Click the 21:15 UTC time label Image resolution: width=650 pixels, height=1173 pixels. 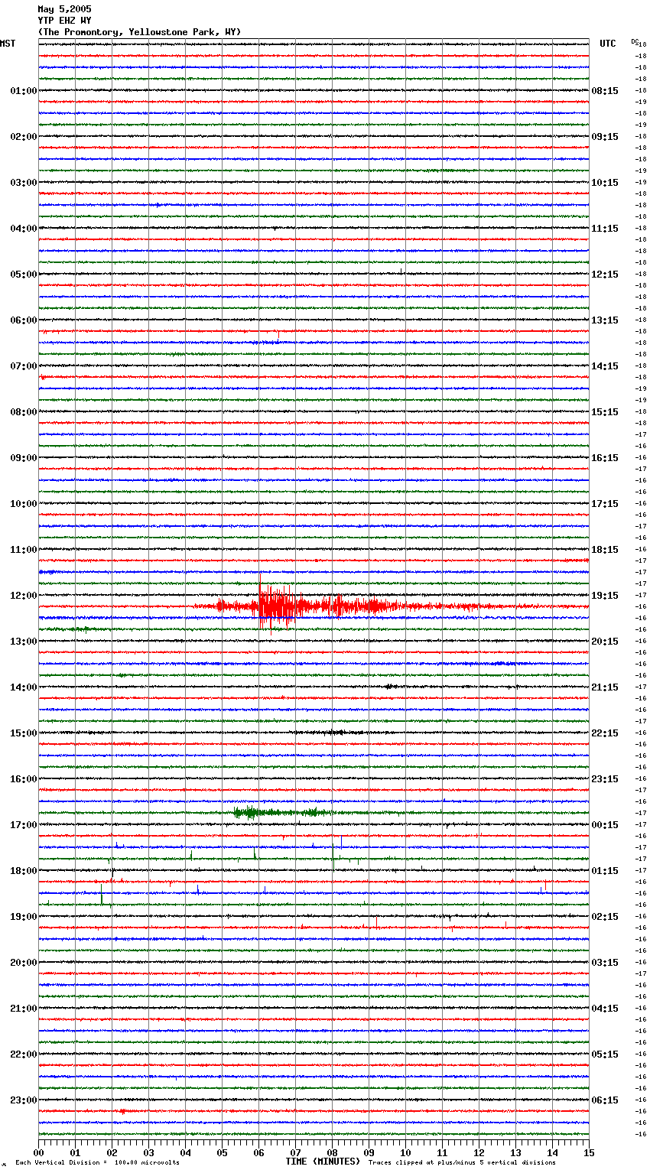click(x=605, y=687)
